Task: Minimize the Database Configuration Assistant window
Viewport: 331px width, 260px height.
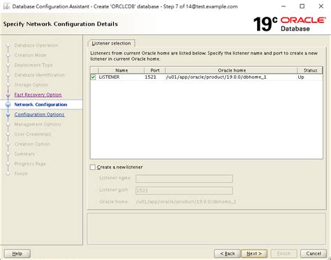Action: [x=284, y=6]
